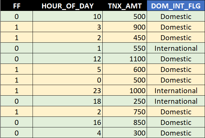205x138 pixels.
Task: Select the TNX_AMT header cell
Action: click(x=125, y=6)
